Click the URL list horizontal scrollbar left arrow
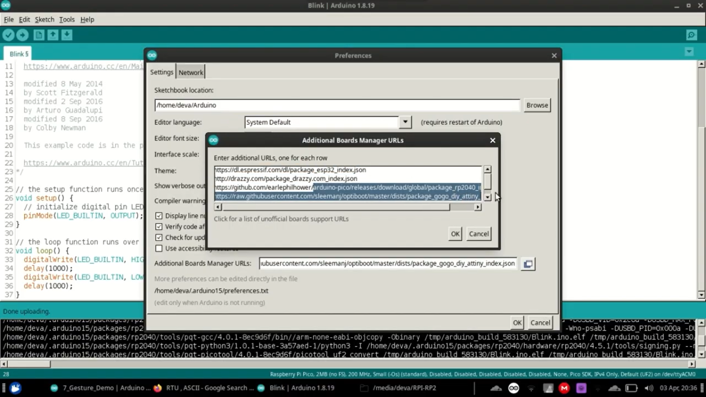Screen dimensions: 706x397 click(218, 207)
